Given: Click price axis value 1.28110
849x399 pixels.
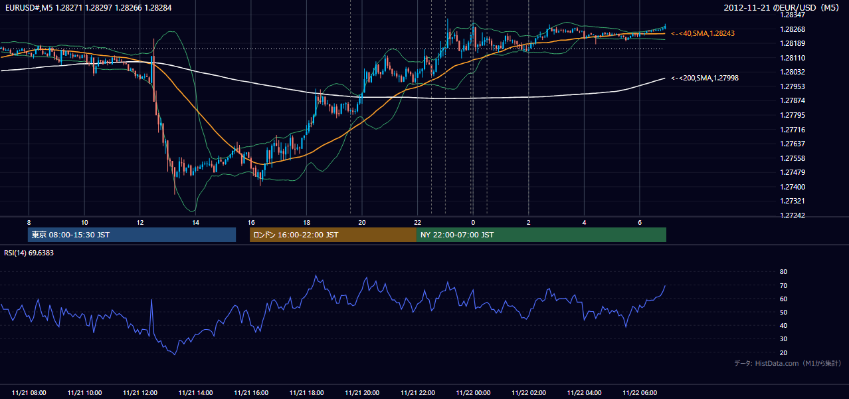Looking at the screenshot, I should point(793,58).
